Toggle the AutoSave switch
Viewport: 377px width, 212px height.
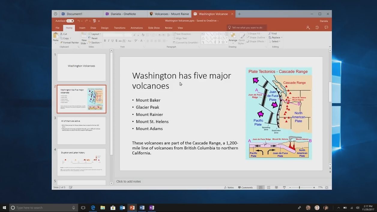70,21
